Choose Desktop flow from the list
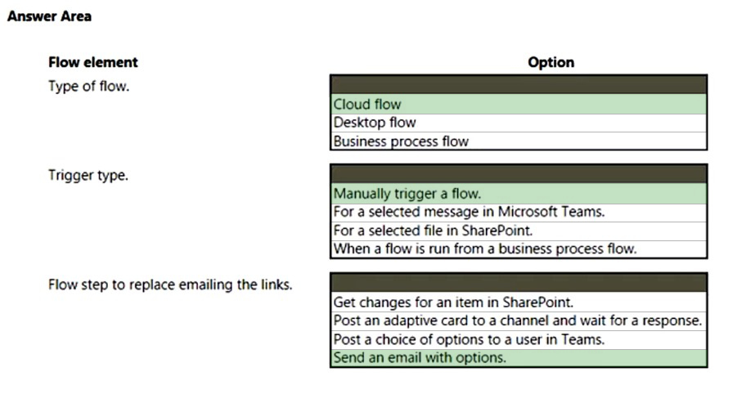737x399 pixels. coord(519,123)
